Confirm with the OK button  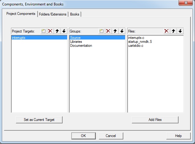coord(83,136)
